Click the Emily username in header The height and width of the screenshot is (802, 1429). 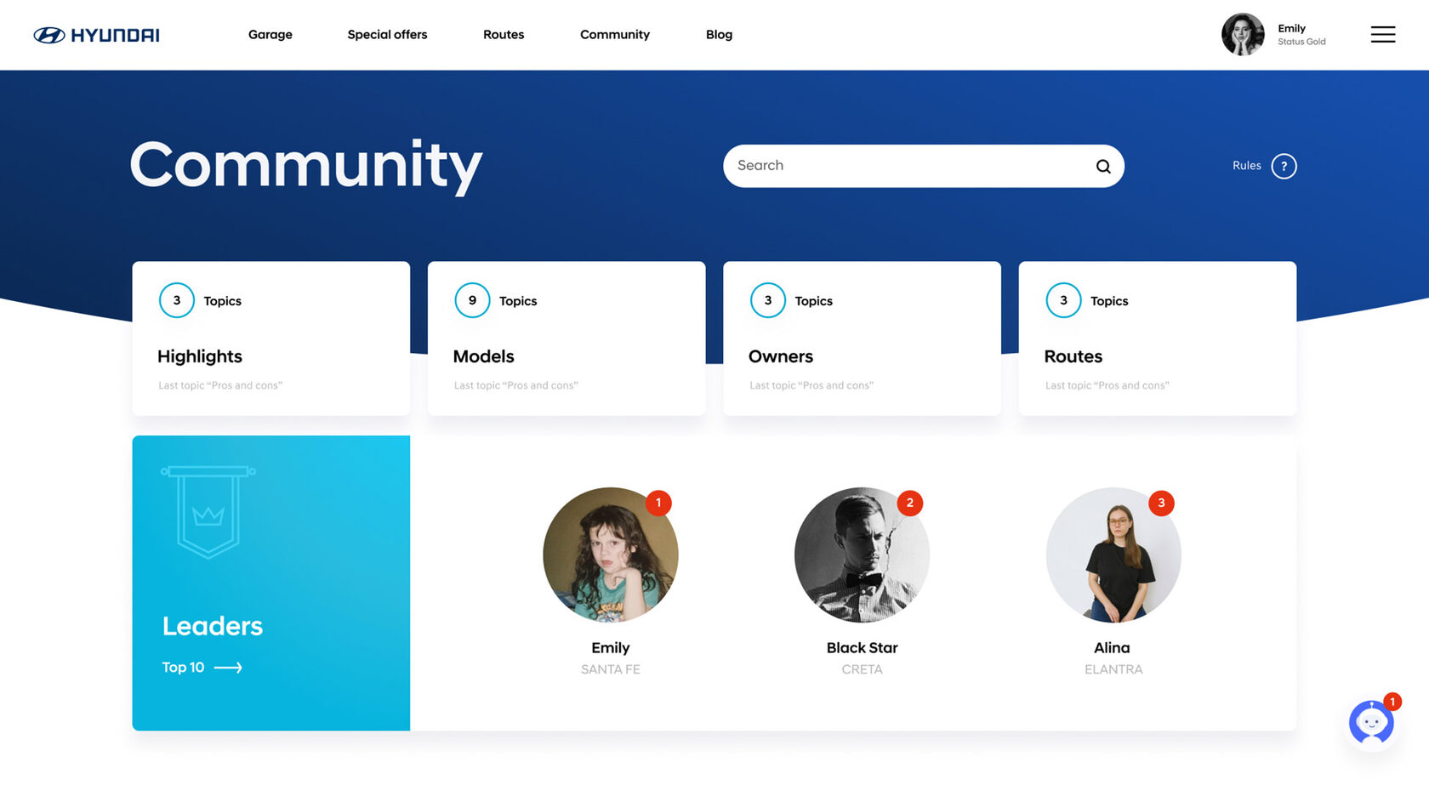[x=1291, y=28]
